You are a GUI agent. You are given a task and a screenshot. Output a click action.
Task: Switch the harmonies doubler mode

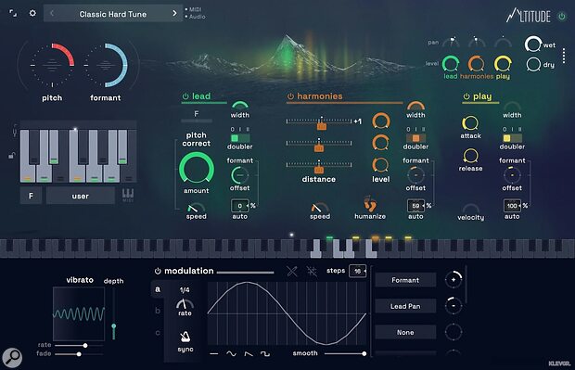point(415,138)
